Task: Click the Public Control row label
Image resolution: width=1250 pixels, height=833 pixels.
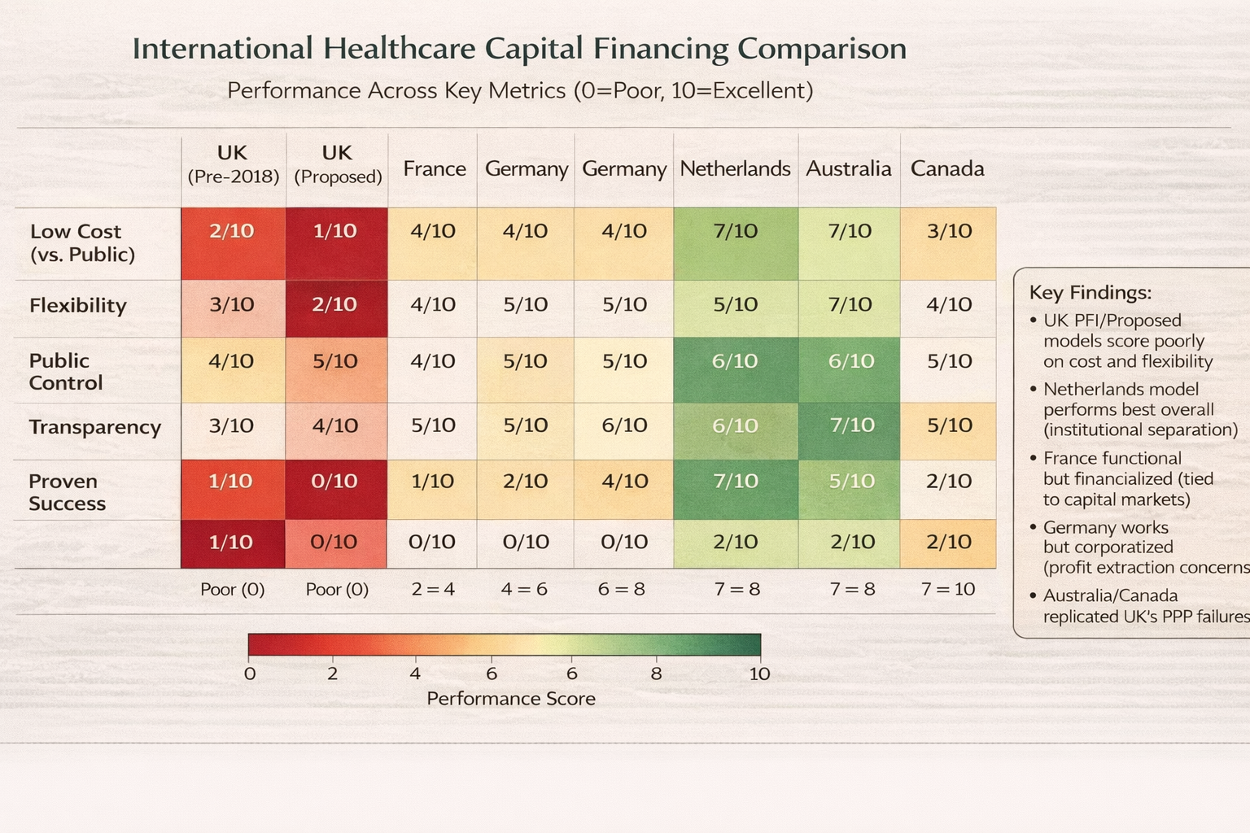Action: coord(66,372)
